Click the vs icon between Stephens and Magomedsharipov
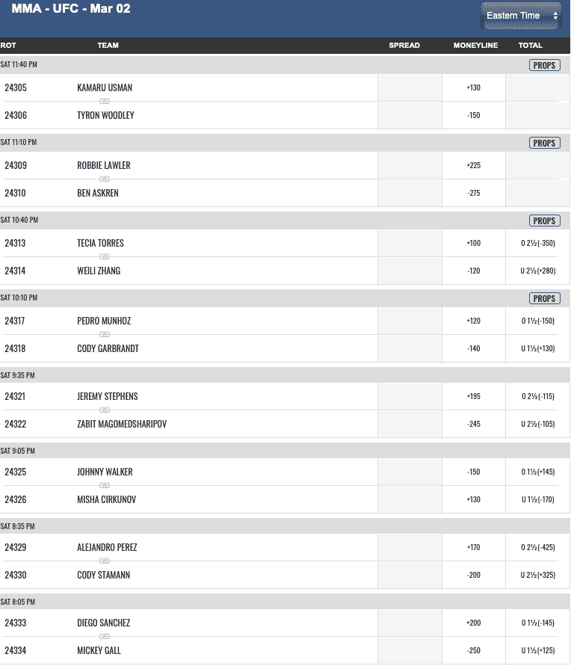 click(x=105, y=410)
